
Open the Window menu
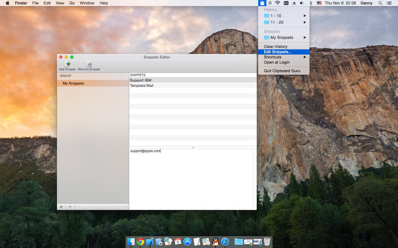(87, 3)
